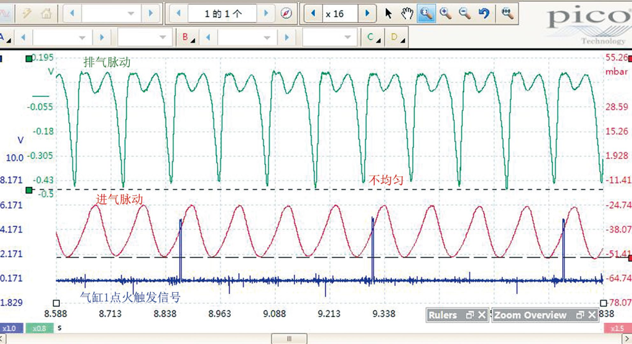Click the '排气脉动' waveform label
This screenshot has width=632, height=344.
[x=107, y=62]
